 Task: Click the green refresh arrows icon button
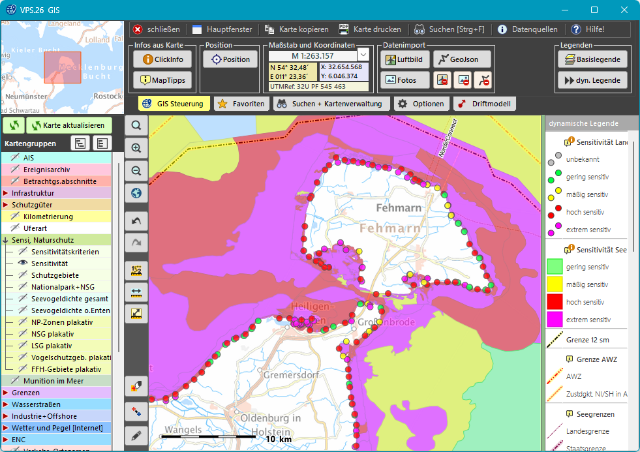point(14,125)
